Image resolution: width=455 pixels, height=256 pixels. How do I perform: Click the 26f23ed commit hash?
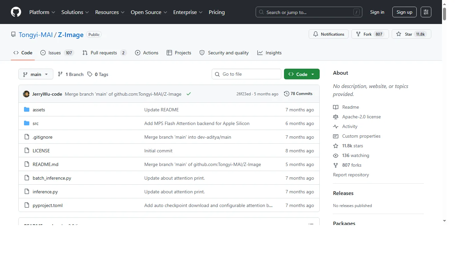244,94
